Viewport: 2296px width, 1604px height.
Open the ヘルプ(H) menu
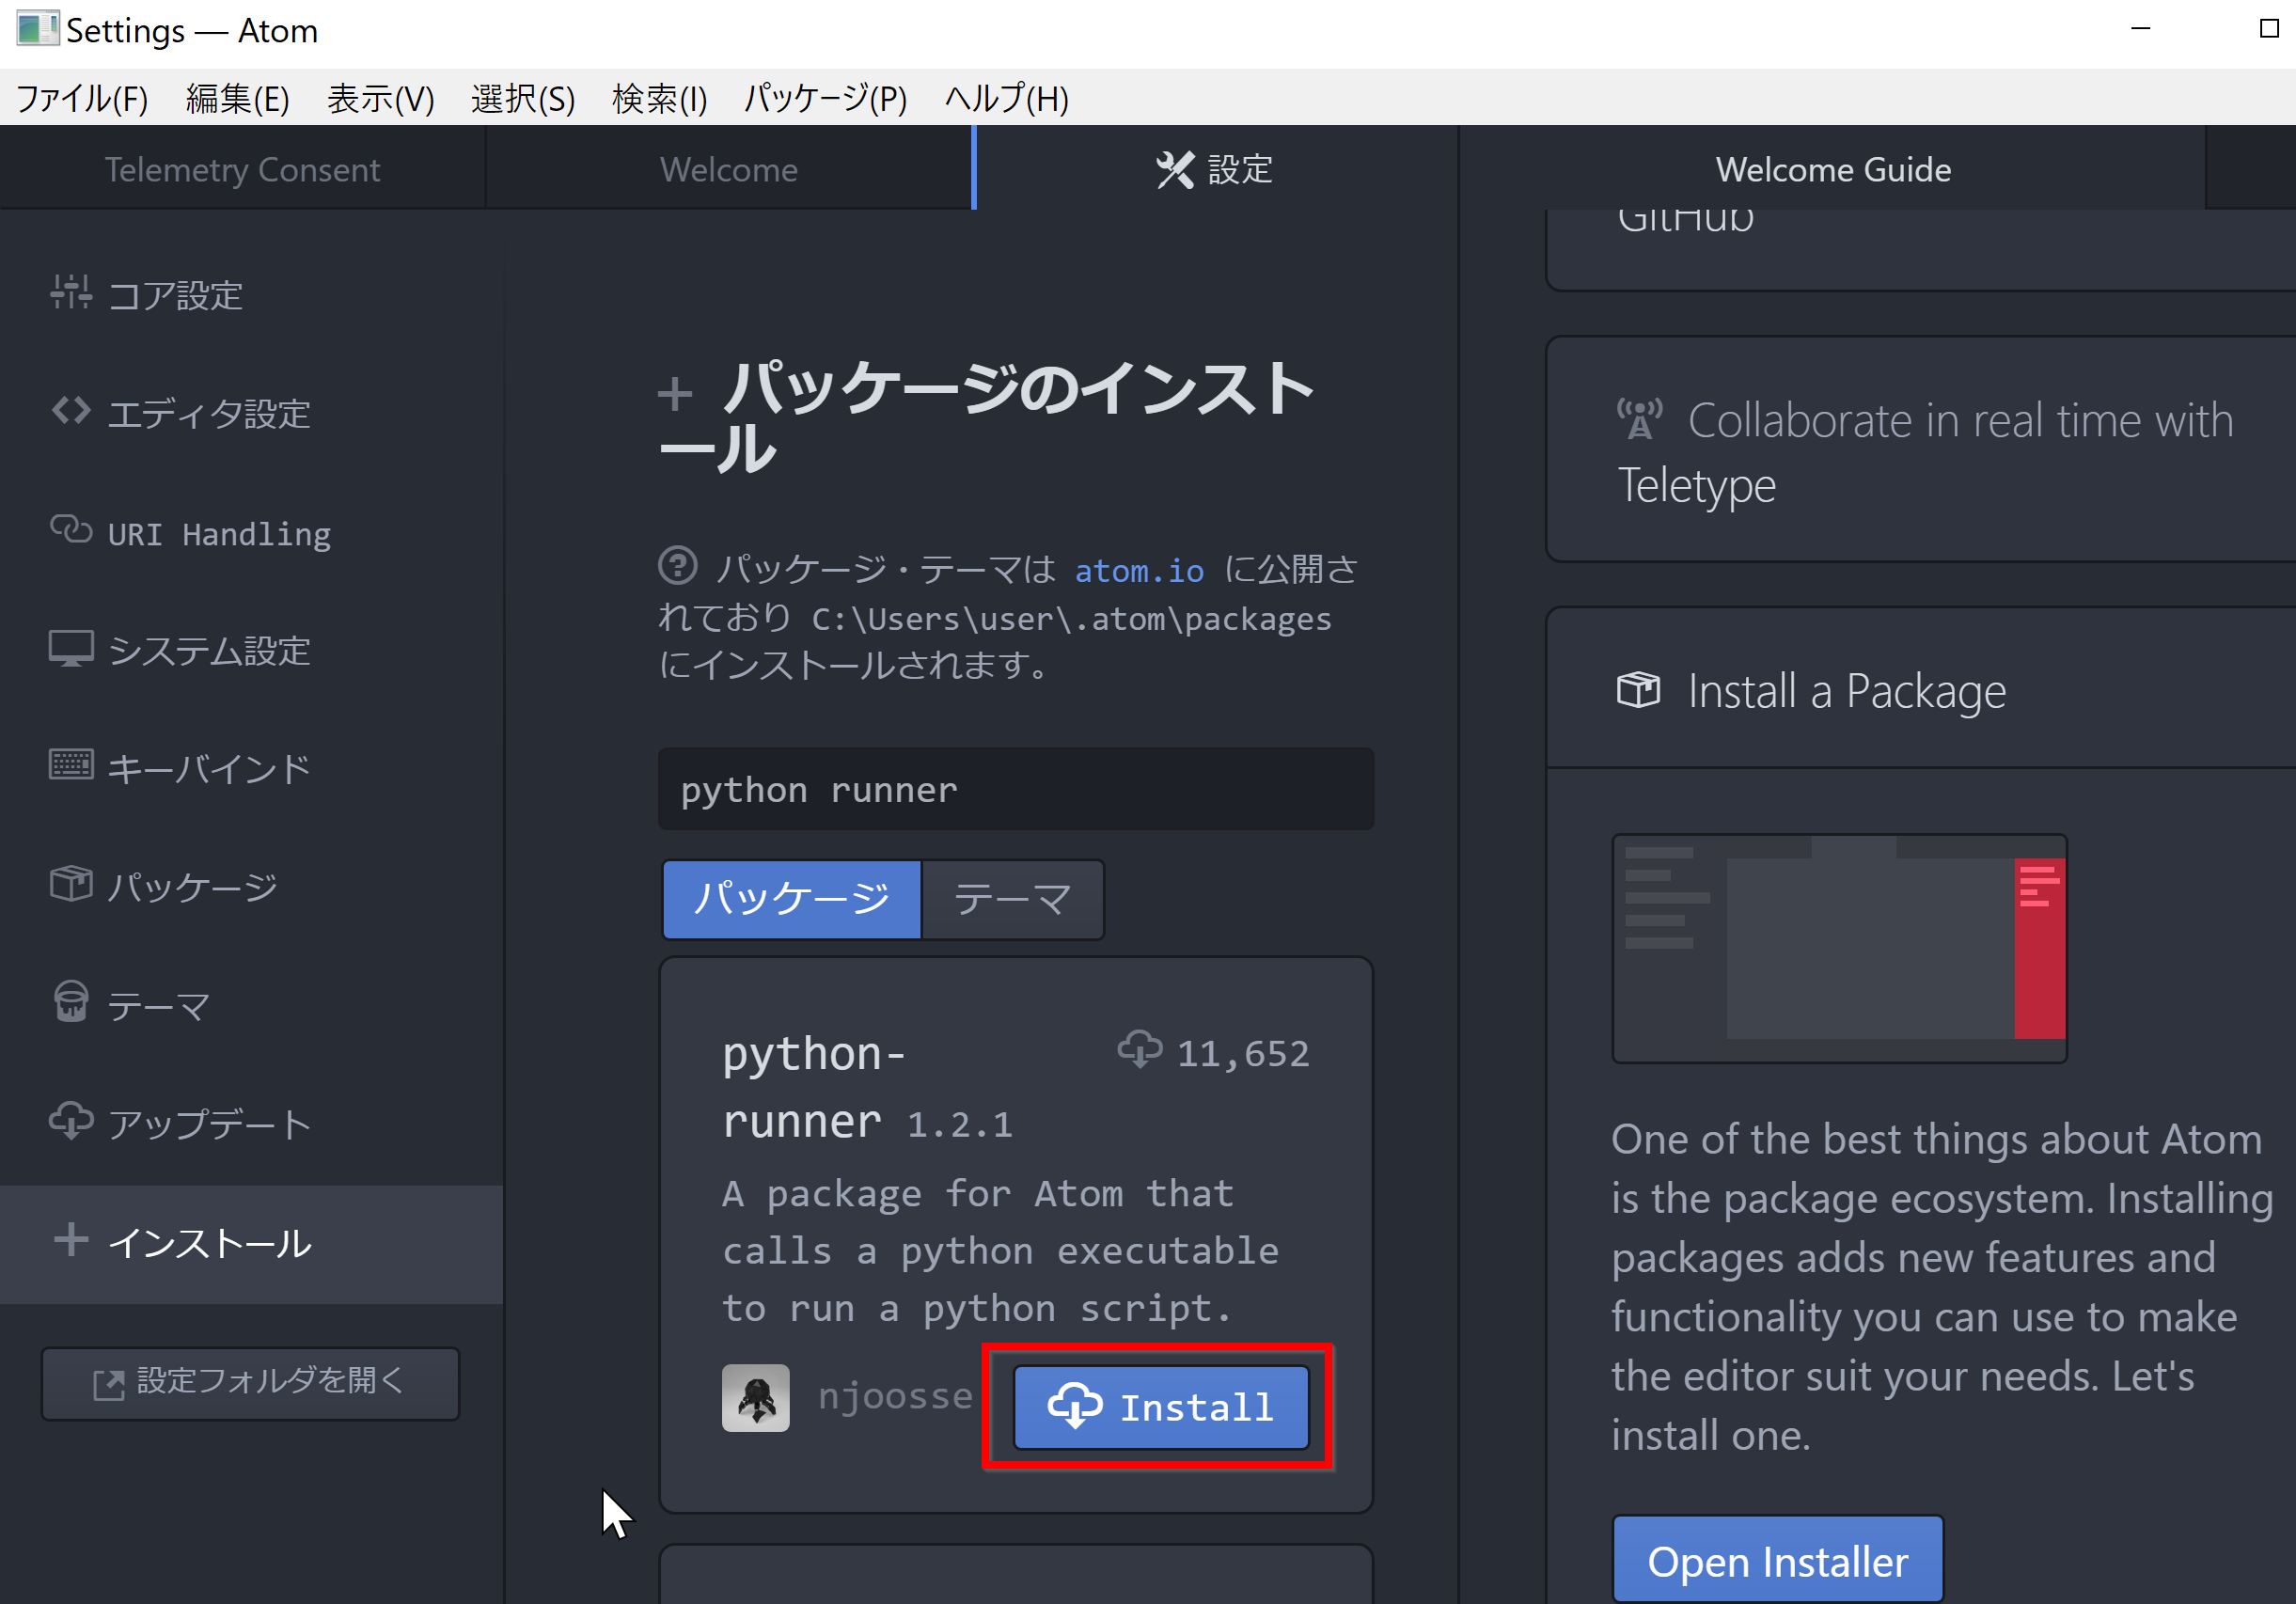[x=1007, y=98]
